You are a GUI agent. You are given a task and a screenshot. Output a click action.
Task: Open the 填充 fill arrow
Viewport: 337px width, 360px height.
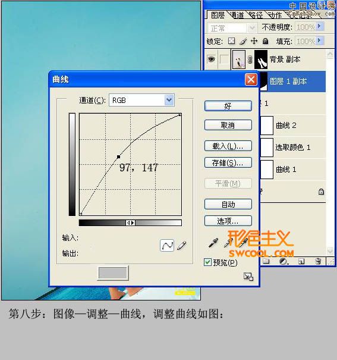point(319,40)
